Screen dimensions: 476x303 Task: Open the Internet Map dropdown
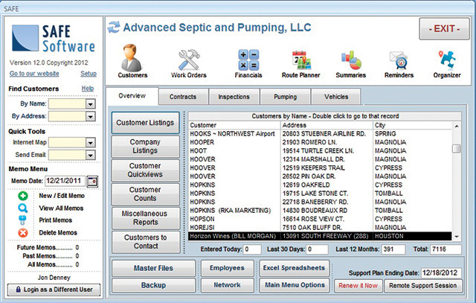90,141
